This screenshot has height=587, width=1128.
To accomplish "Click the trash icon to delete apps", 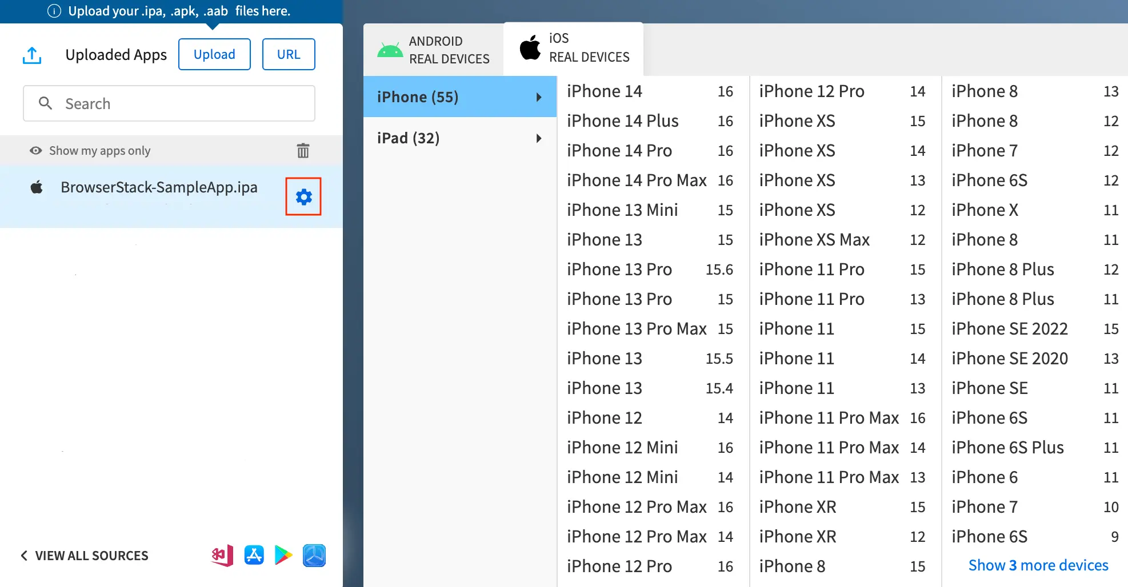I will 303,151.
